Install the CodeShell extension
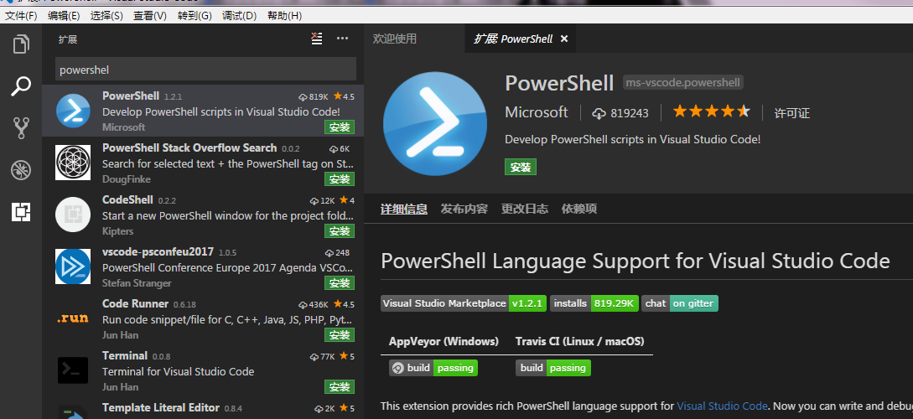The height and width of the screenshot is (419, 913). (x=340, y=231)
